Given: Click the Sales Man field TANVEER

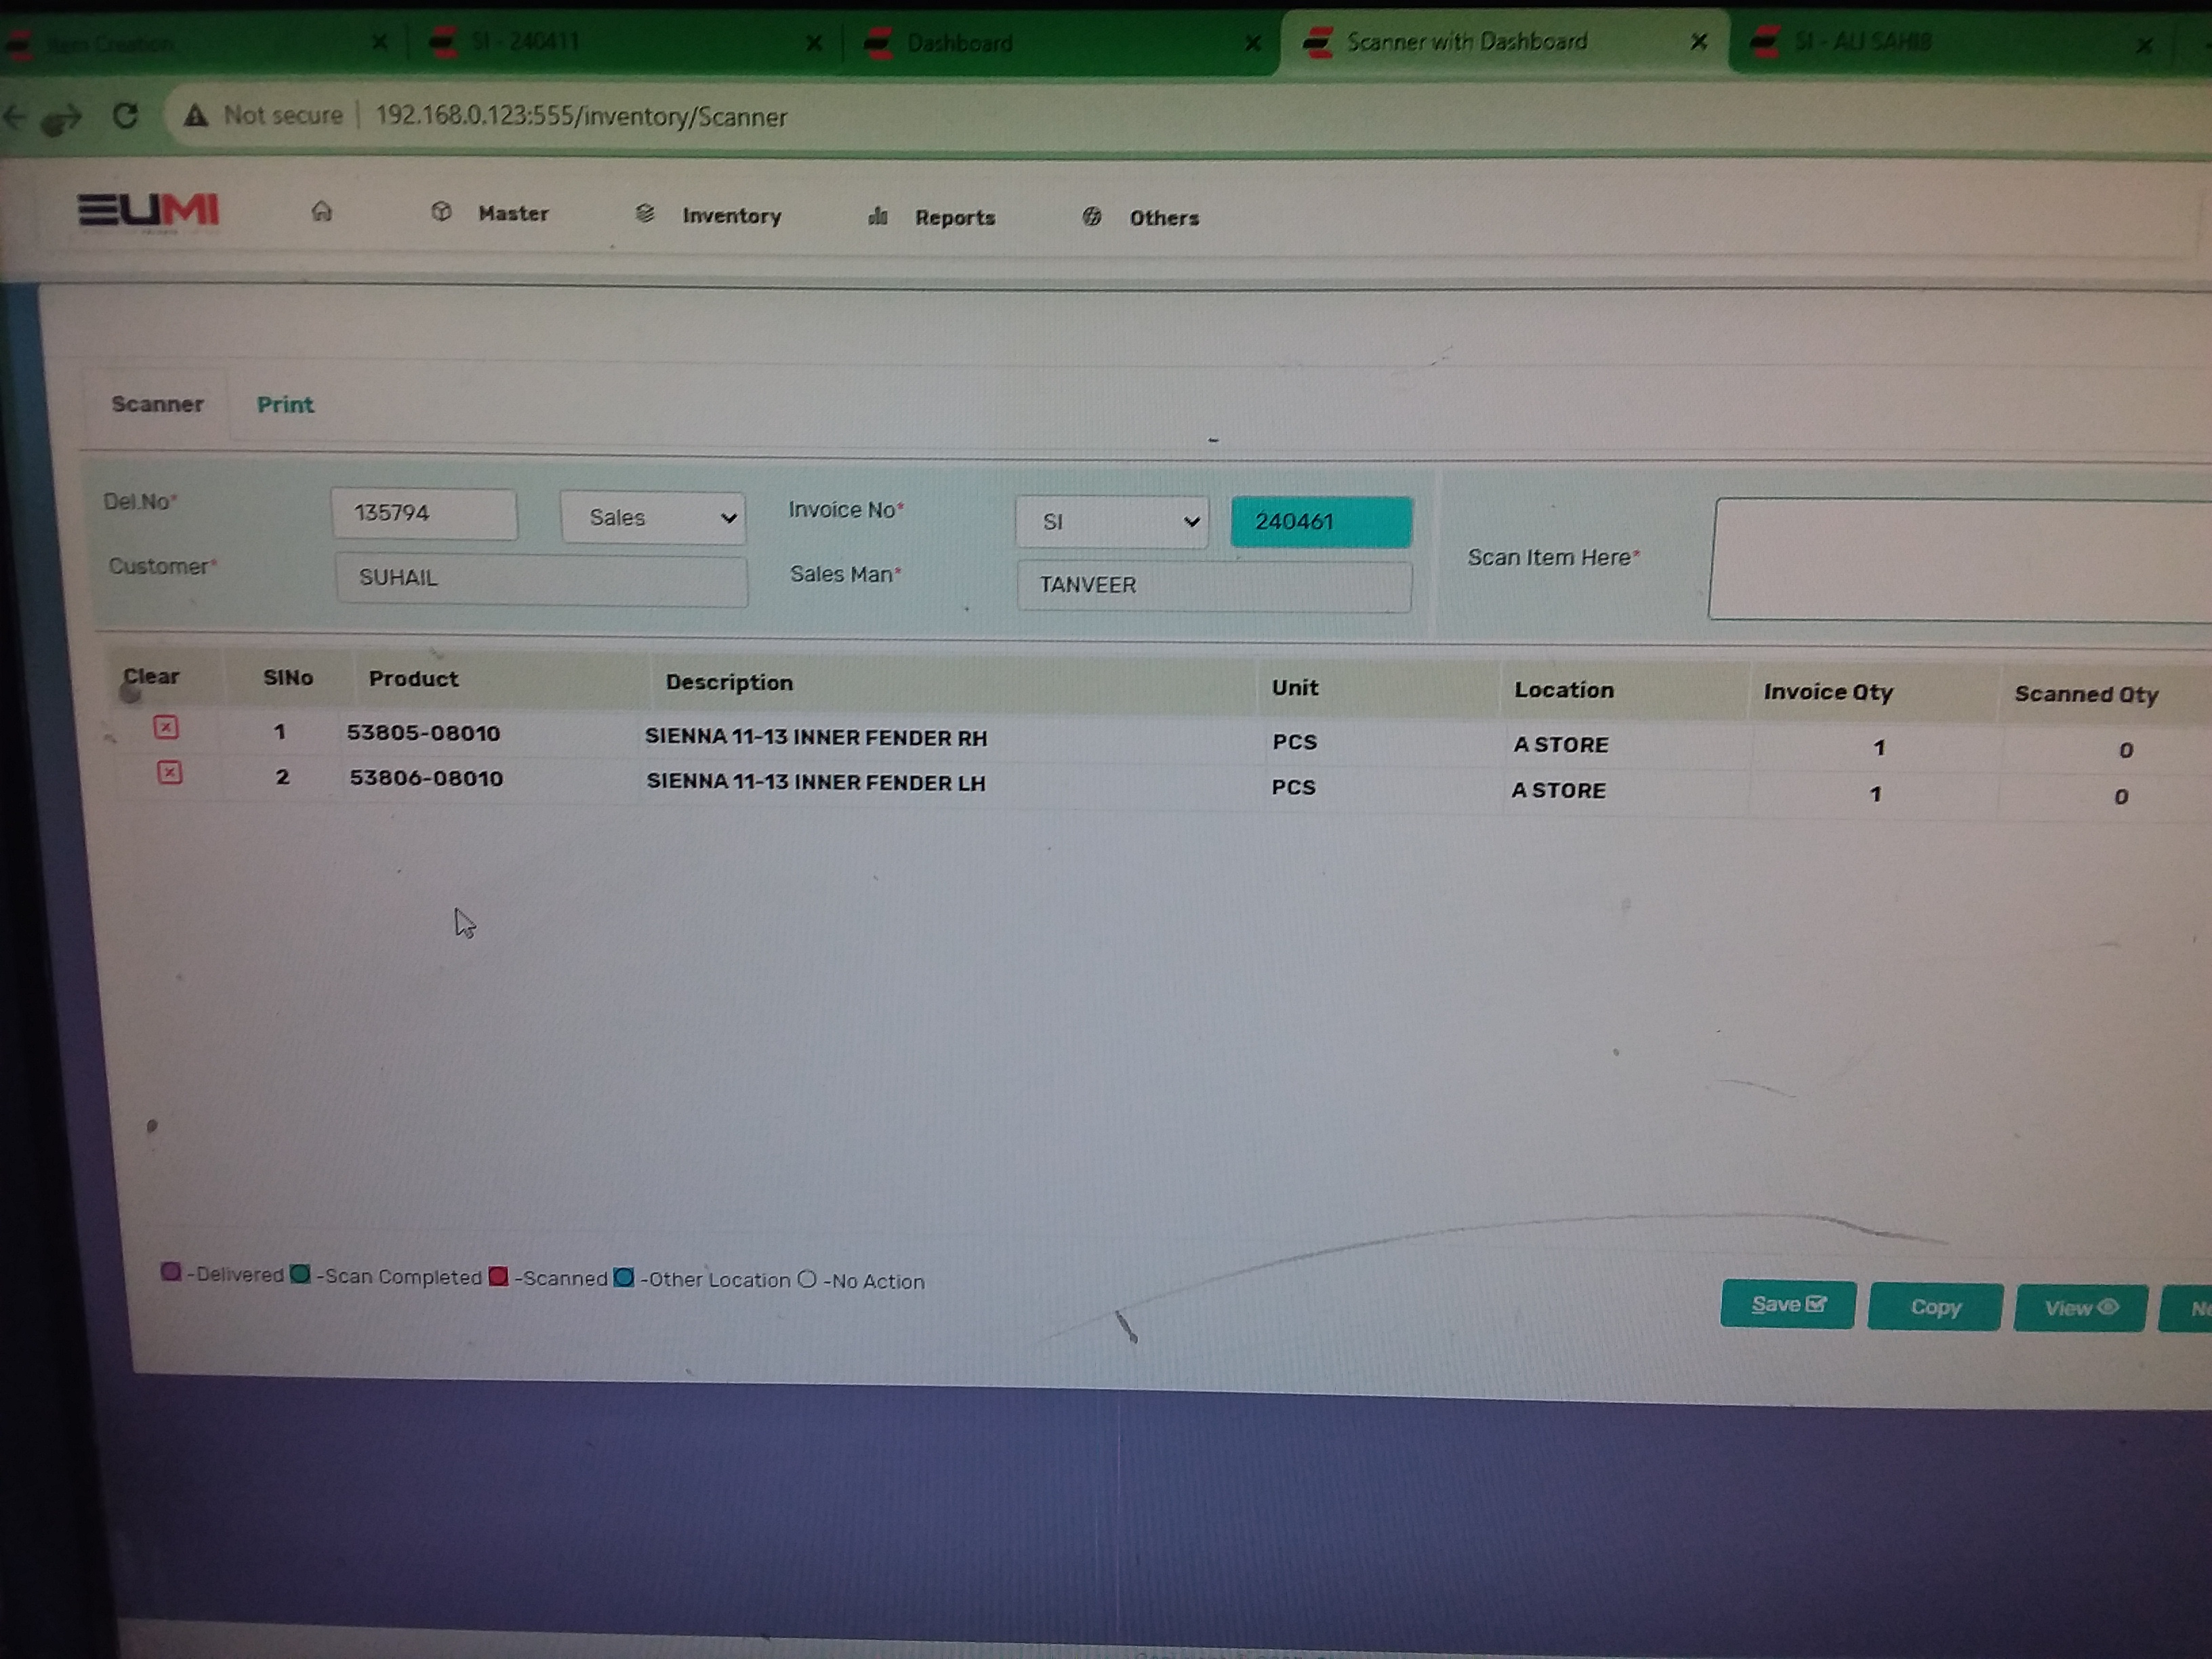Looking at the screenshot, I should (x=1214, y=586).
